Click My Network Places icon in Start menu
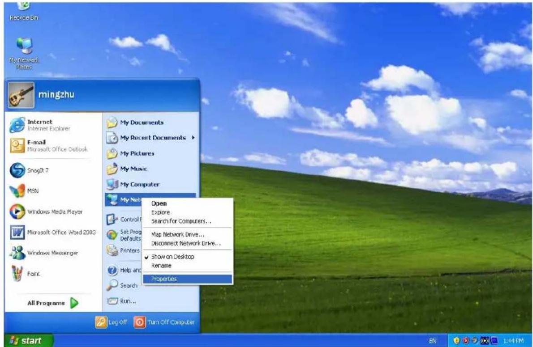This screenshot has width=533, height=347. pos(112,199)
